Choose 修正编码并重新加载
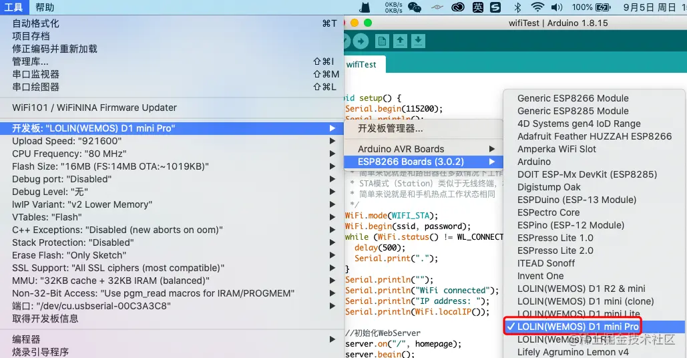687x358 pixels. pos(172,49)
